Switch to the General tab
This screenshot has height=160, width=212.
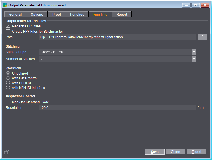[15, 15]
